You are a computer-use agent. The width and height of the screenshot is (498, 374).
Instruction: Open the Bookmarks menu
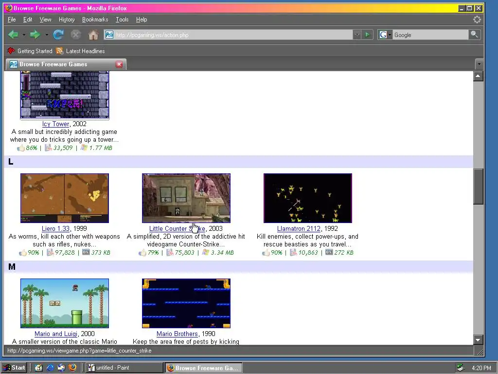(x=95, y=19)
